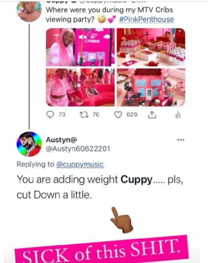Screen dimensions: 208x263
Task: Like the tweet via heart icon
Action: pyautogui.click(x=118, y=115)
